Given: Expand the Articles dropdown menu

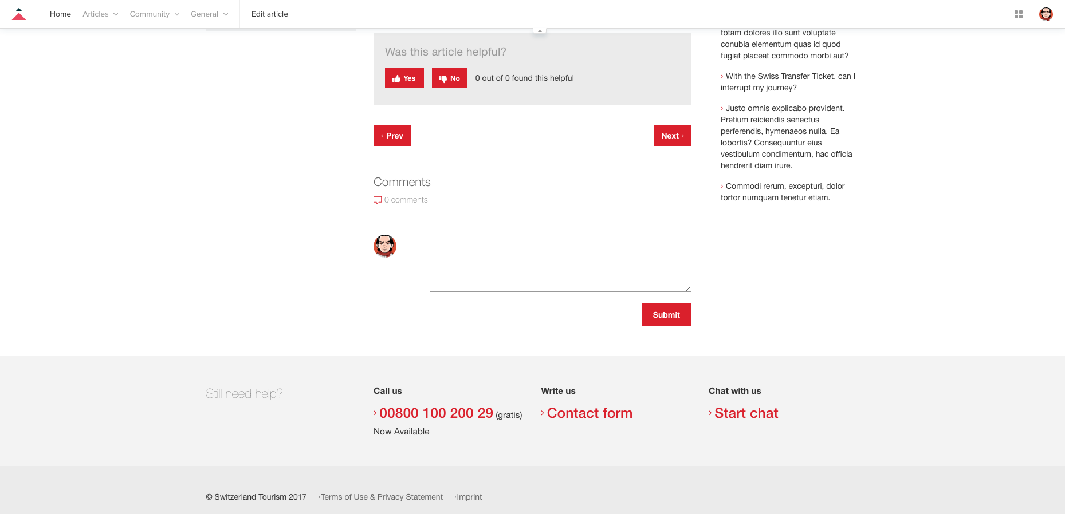Looking at the screenshot, I should 100,14.
